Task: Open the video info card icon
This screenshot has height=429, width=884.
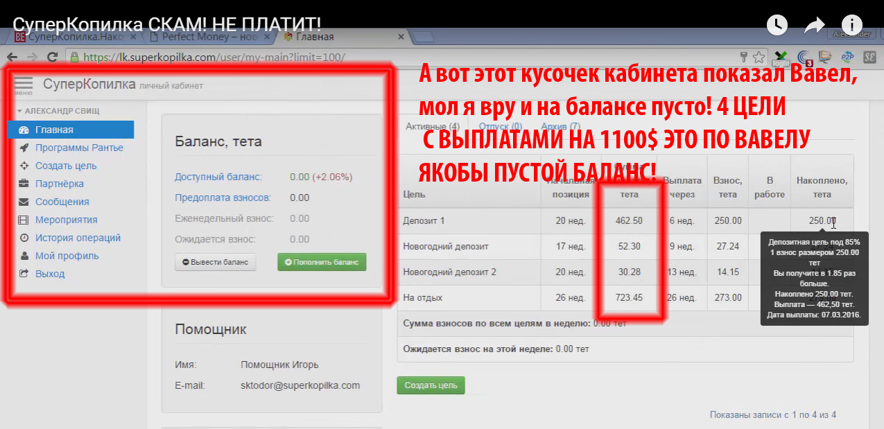Action: 851,25
